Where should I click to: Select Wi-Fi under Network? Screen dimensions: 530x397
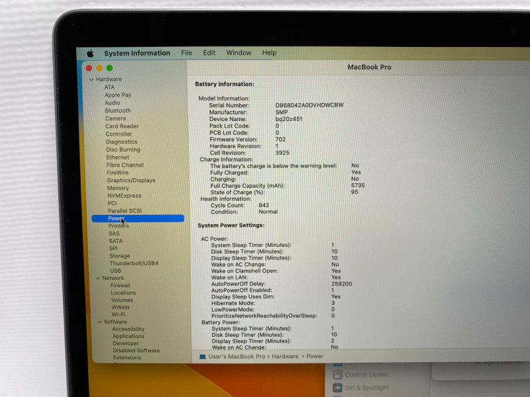pyautogui.click(x=119, y=314)
